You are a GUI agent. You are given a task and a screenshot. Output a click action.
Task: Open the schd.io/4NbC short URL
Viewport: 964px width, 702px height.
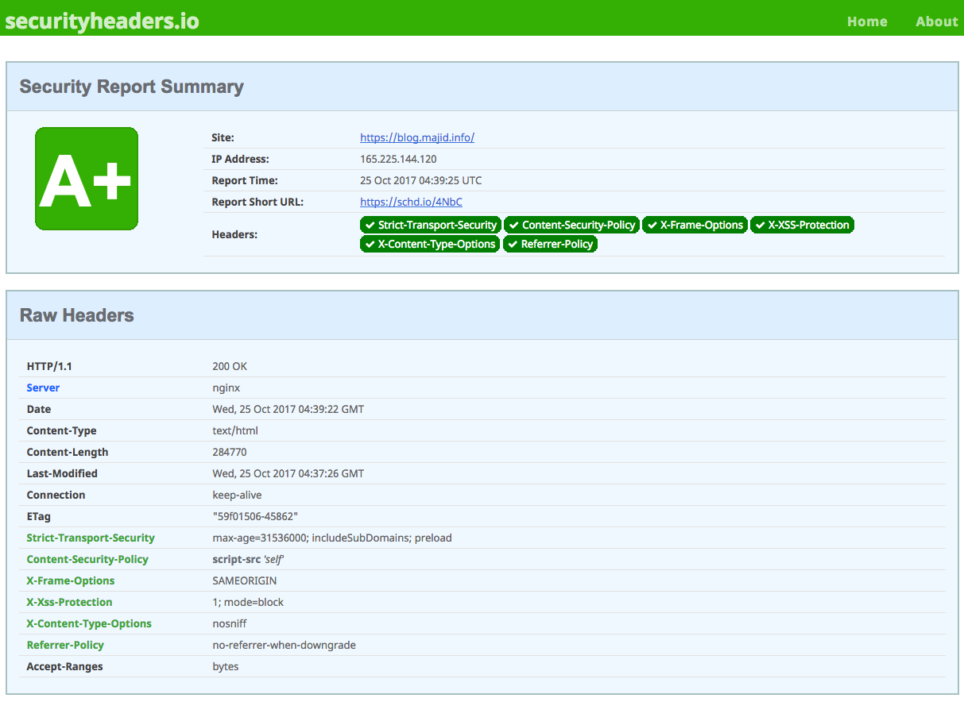tap(410, 202)
